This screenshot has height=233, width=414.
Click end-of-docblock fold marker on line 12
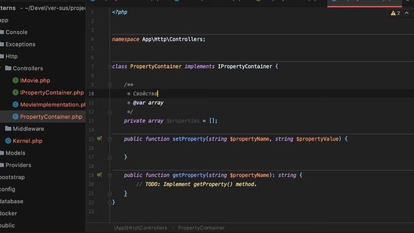pyautogui.click(x=109, y=112)
